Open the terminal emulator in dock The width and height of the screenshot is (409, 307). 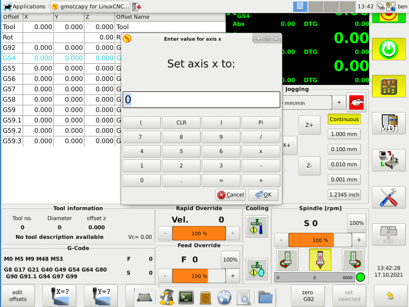[x=186, y=297]
